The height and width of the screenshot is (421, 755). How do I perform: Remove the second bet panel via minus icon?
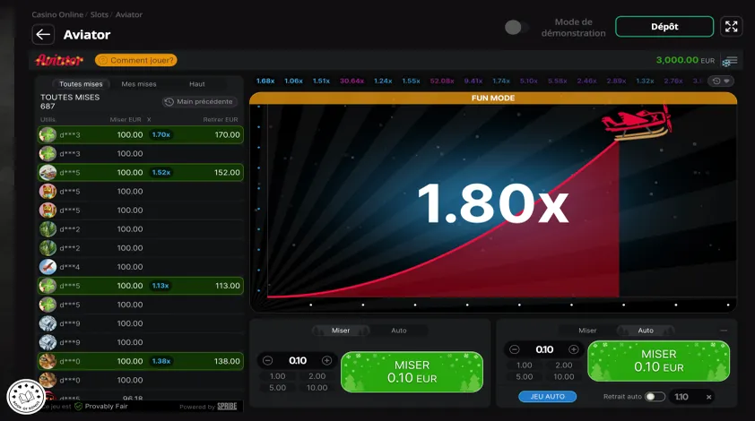coord(724,331)
